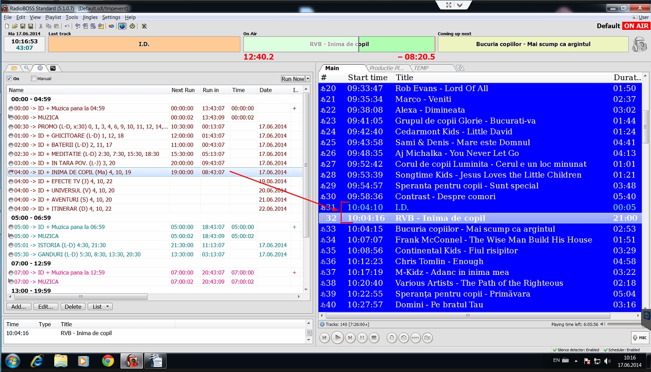
Task: Toggle the crossed-circle stop-after-track button
Action: pyautogui.click(x=404, y=338)
